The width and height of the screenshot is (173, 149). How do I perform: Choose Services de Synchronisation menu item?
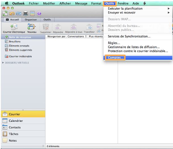click(x=138, y=36)
